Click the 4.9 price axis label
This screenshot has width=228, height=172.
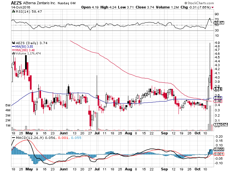[x=217, y=43]
